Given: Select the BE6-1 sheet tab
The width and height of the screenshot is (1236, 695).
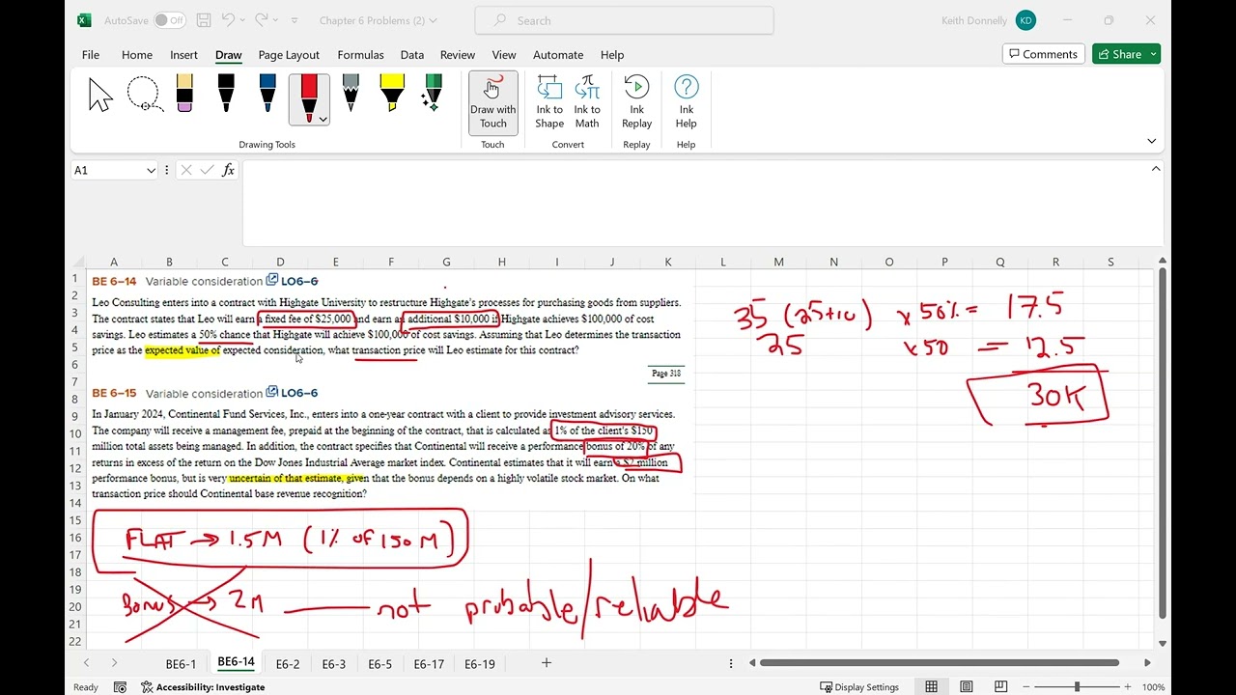Looking at the screenshot, I should click(x=181, y=664).
